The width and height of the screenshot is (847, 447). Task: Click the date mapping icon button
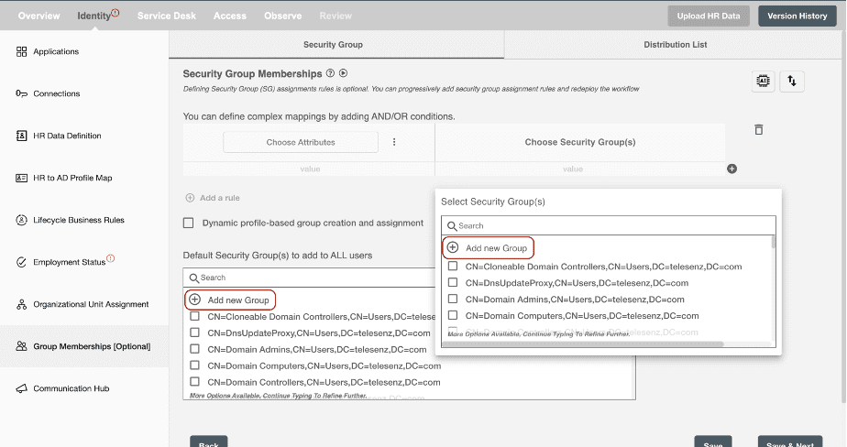(x=762, y=82)
